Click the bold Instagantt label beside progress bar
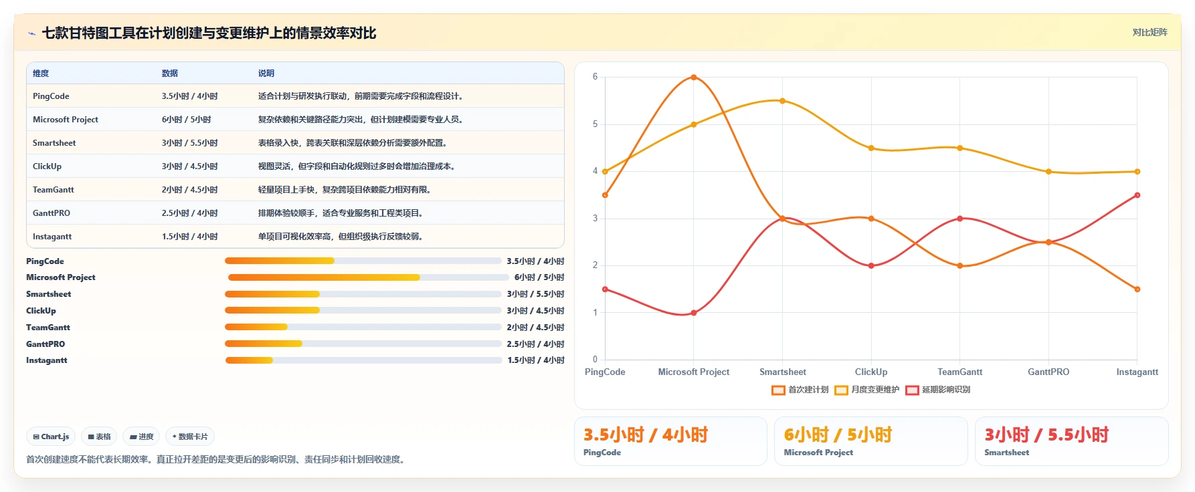 click(47, 360)
